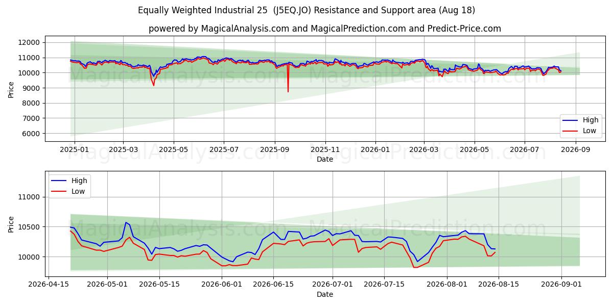Click the 2026-08-01 date tick on the lower chart
Viewport: 613px width, 306px height.
(x=447, y=285)
